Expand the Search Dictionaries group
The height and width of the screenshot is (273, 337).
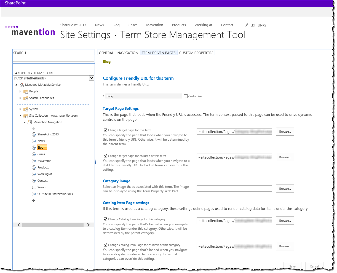point(20,98)
